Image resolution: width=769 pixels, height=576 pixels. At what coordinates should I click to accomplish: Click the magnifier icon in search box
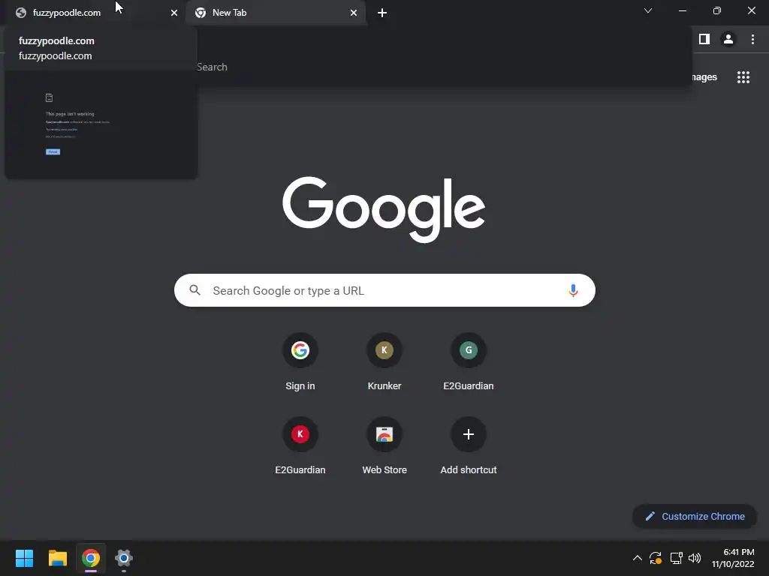pyautogui.click(x=195, y=290)
